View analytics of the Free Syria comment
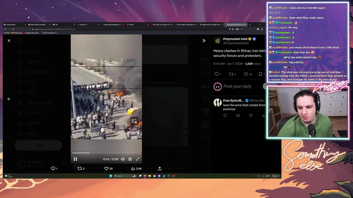This screenshot has width=353, height=198. 263,116
